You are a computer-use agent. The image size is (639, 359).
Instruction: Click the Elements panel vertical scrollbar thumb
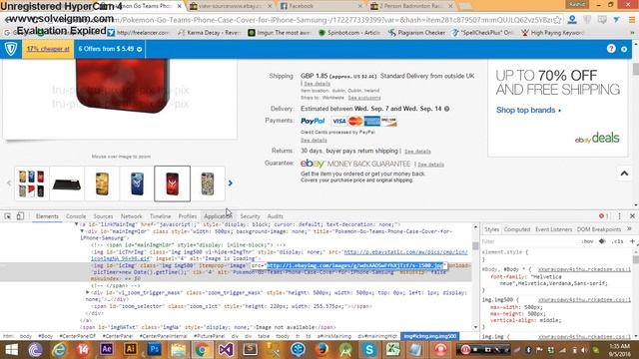pyautogui.click(x=475, y=246)
